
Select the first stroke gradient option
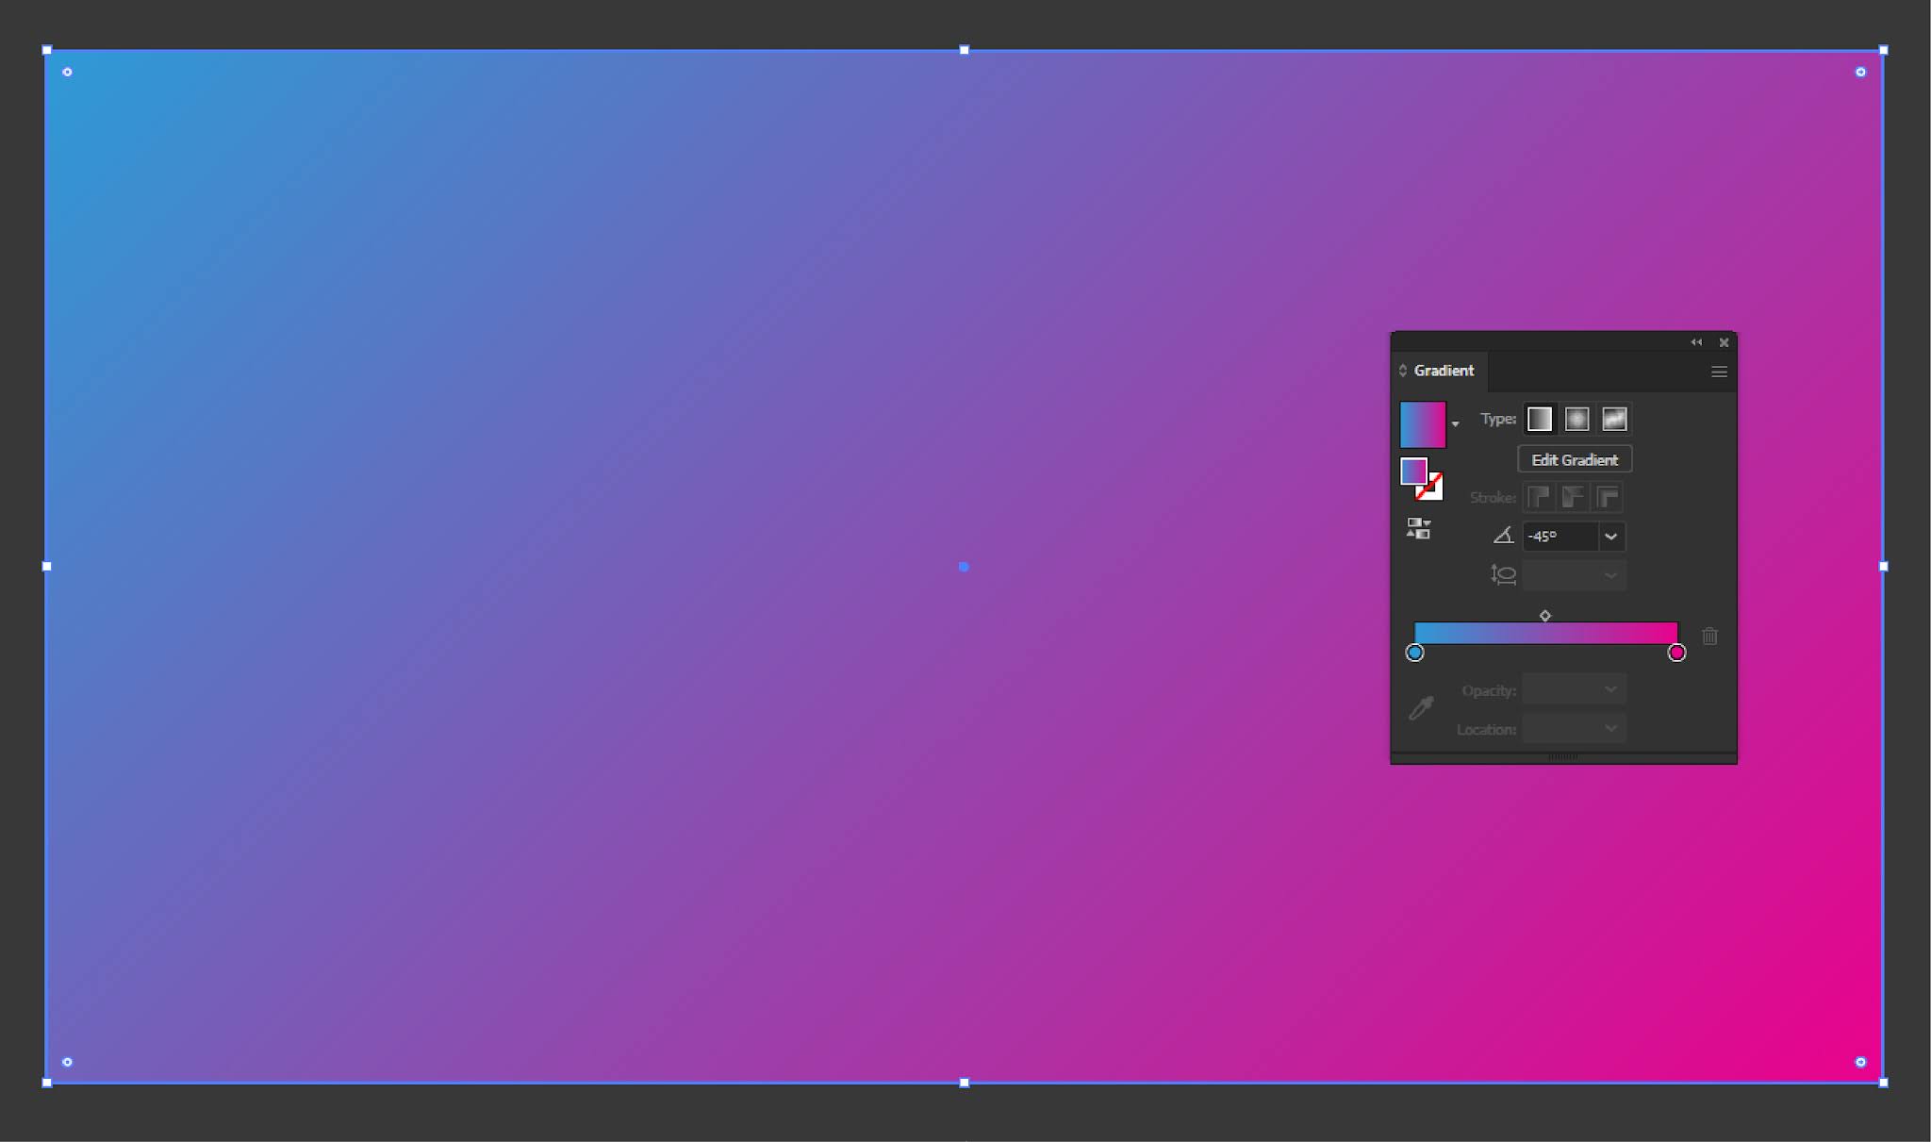coord(1538,498)
